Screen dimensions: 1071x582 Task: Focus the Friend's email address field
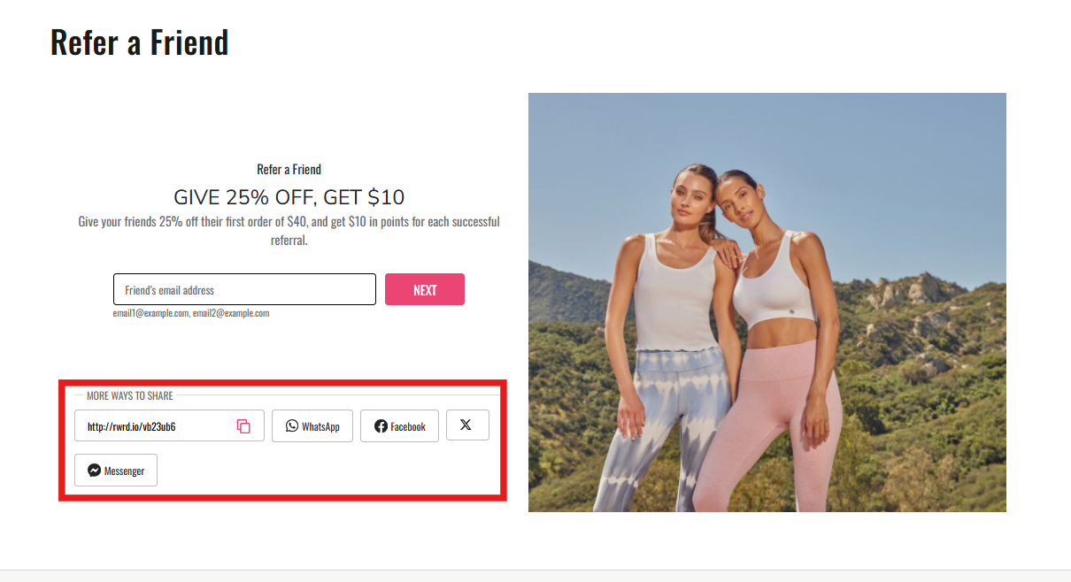[x=244, y=290]
